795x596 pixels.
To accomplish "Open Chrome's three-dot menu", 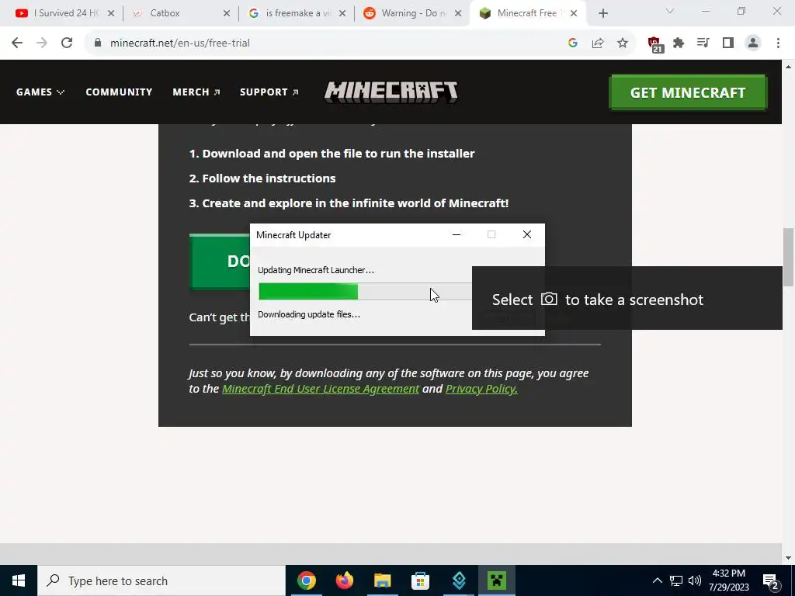I will pos(778,43).
